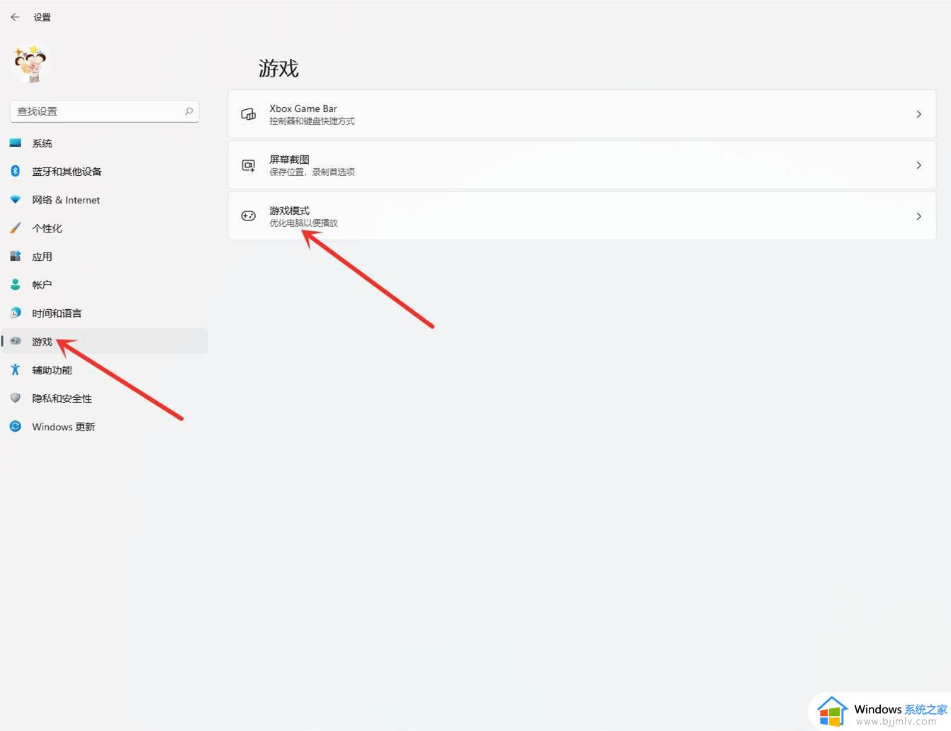Select the 游戏 sidebar entry
This screenshot has width=951, height=731.
tap(105, 342)
